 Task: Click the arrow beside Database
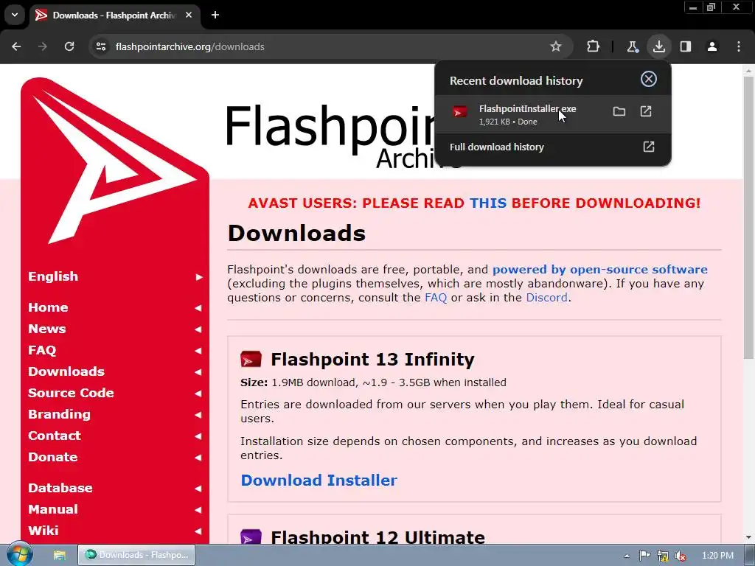pos(198,489)
